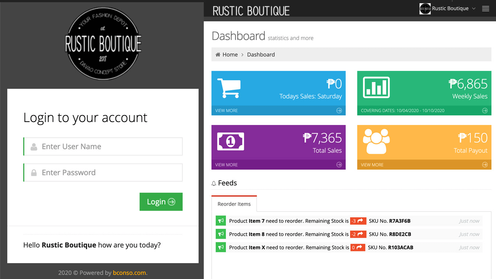Viewport: 496px width, 279px height.
Task: Click the breadcrumb chevron after Home
Action: [243, 55]
